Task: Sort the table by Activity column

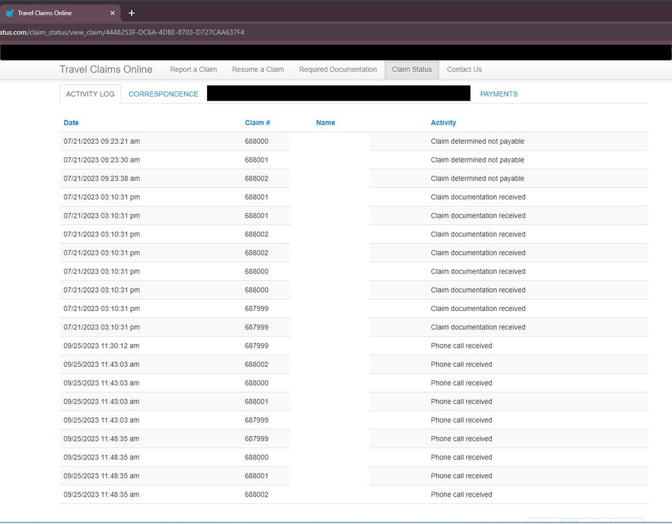Action: coord(443,123)
